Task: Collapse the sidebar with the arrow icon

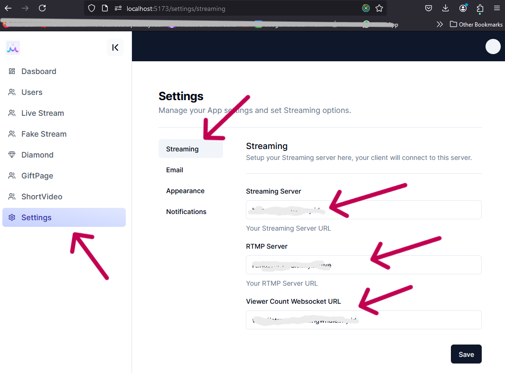Action: pyautogui.click(x=115, y=47)
